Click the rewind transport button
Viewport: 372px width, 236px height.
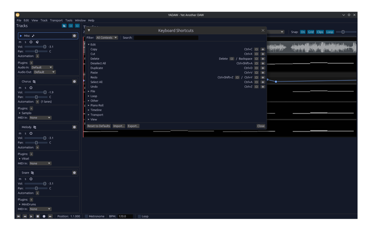pos(25,216)
